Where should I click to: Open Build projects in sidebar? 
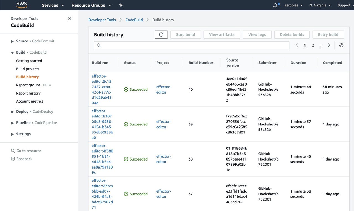click(x=28, y=69)
